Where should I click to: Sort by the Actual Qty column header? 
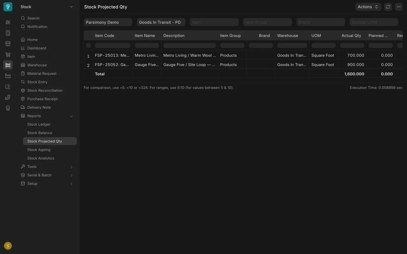pos(351,36)
